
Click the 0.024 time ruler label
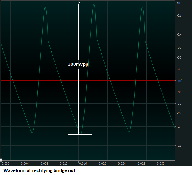pos(122,164)
